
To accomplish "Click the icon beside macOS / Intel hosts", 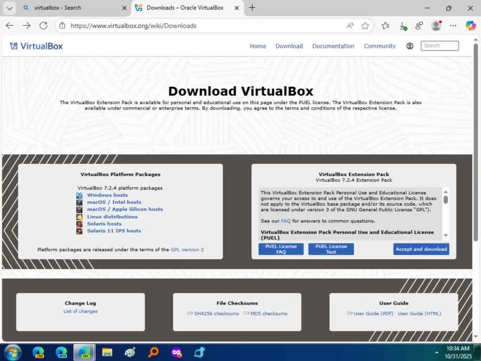I will pos(79,202).
